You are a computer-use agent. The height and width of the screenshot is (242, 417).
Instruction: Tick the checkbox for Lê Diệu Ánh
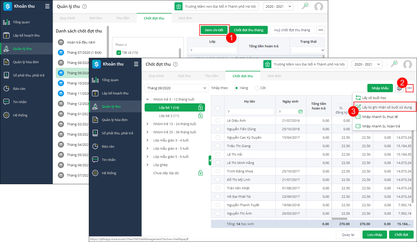click(x=218, y=120)
